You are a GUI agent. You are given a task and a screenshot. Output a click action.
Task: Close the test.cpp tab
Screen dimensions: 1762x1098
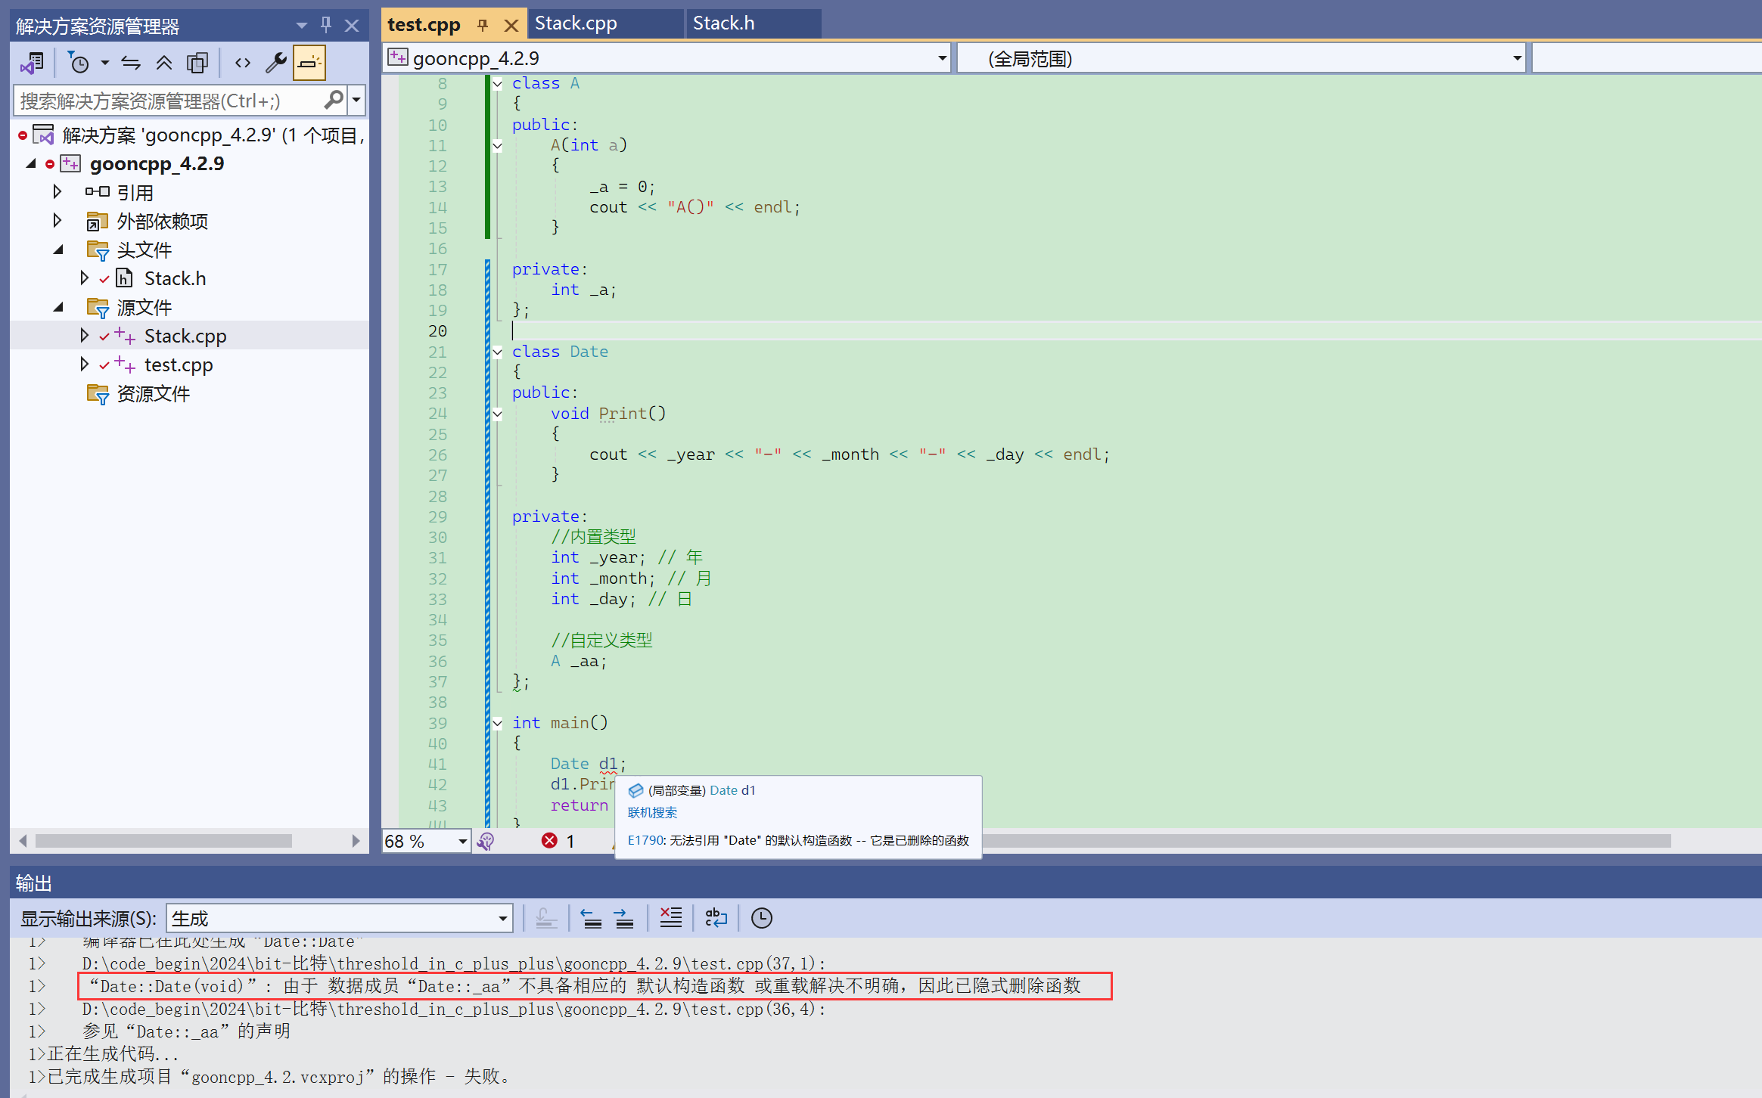511,26
